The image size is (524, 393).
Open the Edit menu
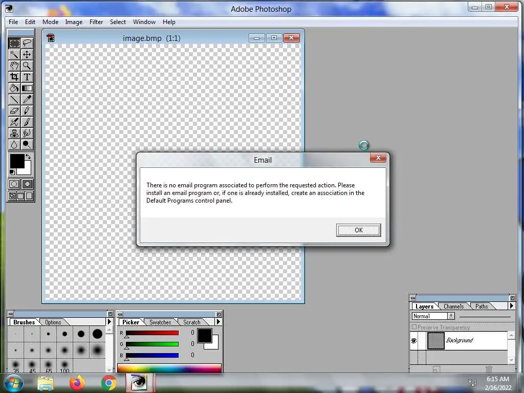[30, 21]
